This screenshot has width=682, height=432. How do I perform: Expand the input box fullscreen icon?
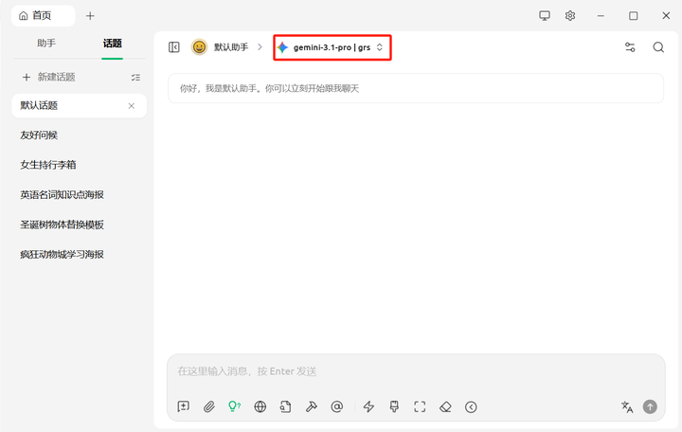[420, 406]
